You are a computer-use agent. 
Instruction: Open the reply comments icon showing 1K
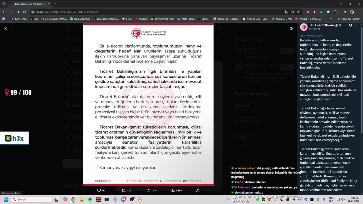click(x=101, y=190)
